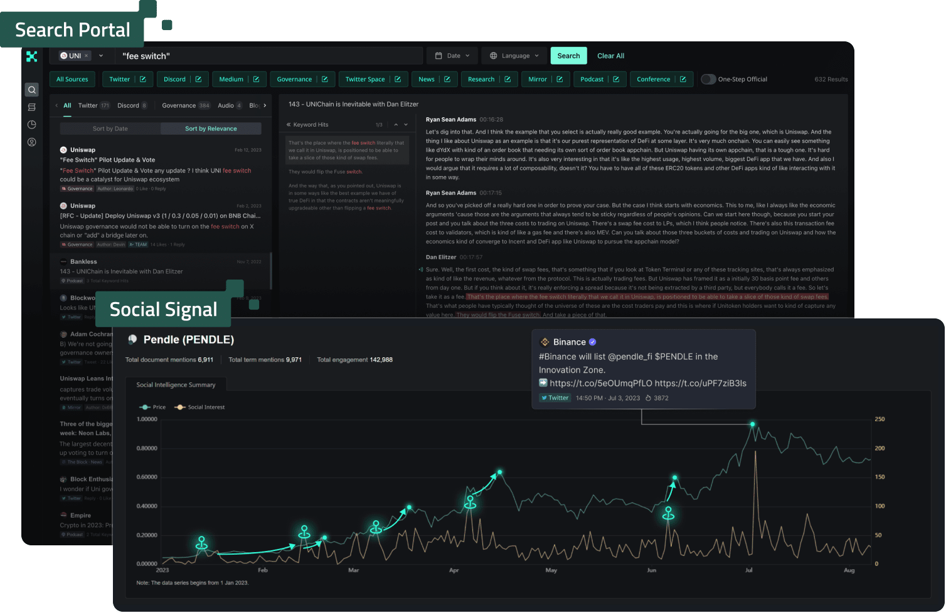
Task: Toggle the Social Interest legend series
Action: (199, 407)
